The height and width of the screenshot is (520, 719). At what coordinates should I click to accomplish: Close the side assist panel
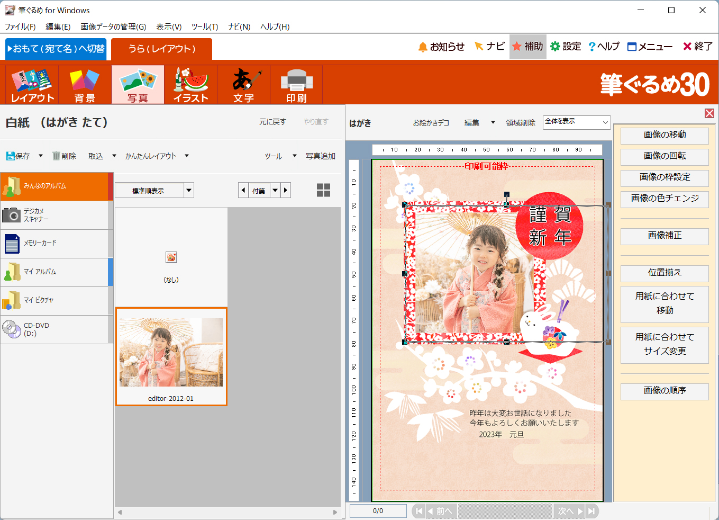tap(709, 113)
